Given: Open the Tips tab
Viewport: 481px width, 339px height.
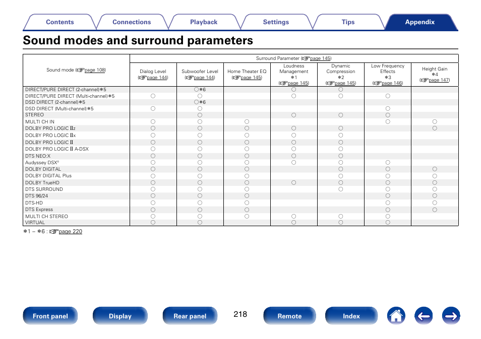Looking at the screenshot, I should pyautogui.click(x=348, y=22).
